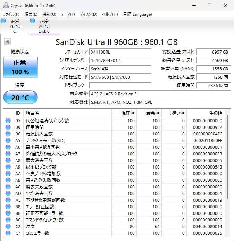The height and width of the screenshot is (241, 234).
Task: Select the 代替処理済のブロック数 row
Action: pos(114,120)
